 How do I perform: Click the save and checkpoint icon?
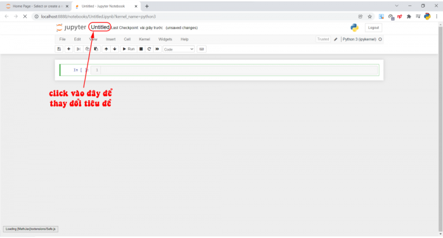click(x=59, y=49)
